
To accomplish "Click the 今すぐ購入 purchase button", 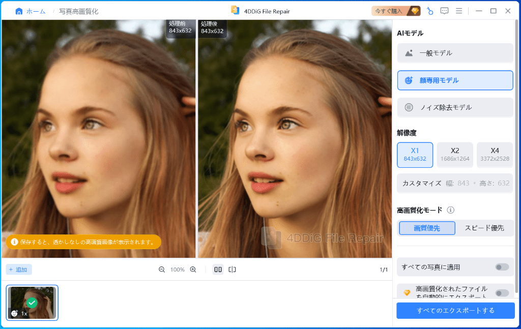I will coord(396,11).
